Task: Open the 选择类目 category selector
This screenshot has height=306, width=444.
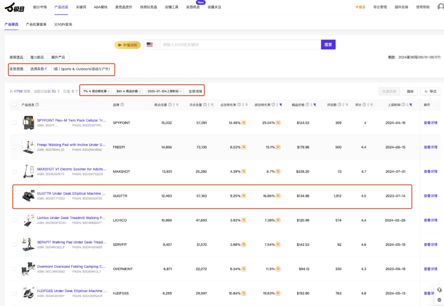Action: [x=39, y=69]
